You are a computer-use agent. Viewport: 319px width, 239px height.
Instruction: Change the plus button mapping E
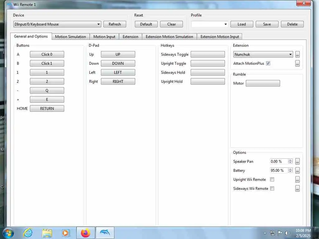point(47,99)
